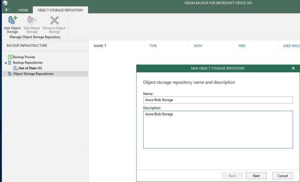Collapse the Backup Repositories node
The width and height of the screenshot is (300, 182).
(x=6, y=63)
